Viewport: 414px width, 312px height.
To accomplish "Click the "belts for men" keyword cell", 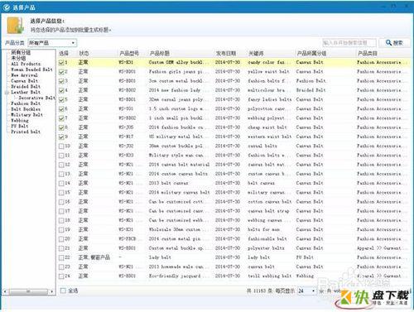I will click(263, 229).
